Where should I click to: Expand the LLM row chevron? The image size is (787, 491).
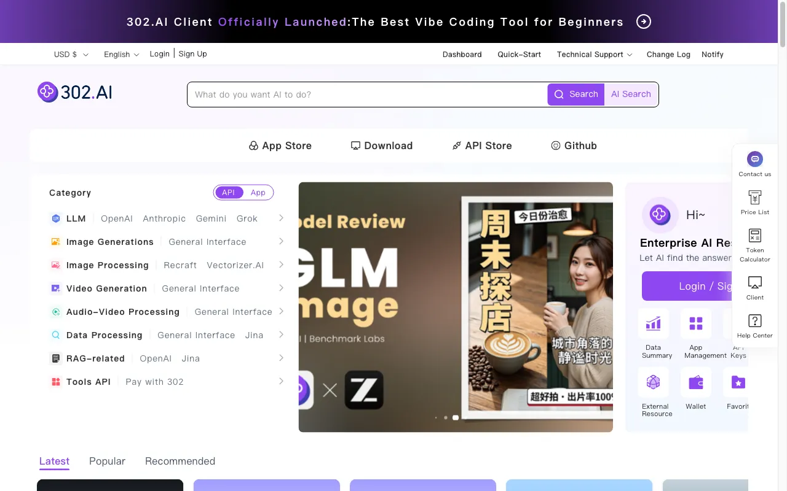click(281, 218)
